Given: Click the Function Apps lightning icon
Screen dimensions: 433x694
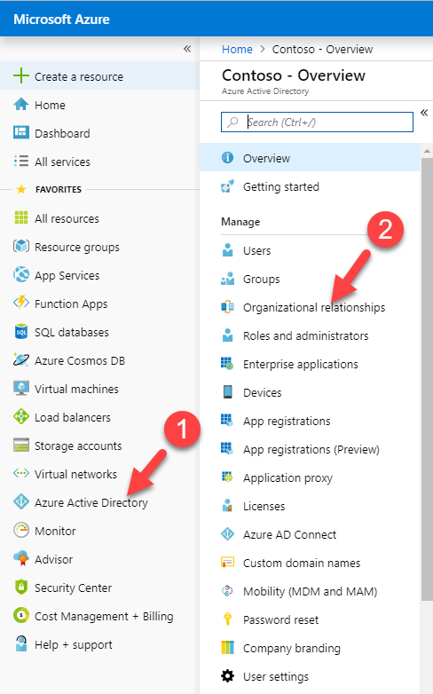Looking at the screenshot, I should (x=21, y=304).
